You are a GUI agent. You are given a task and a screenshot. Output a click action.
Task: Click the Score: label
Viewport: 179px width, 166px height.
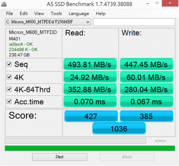point(23,116)
